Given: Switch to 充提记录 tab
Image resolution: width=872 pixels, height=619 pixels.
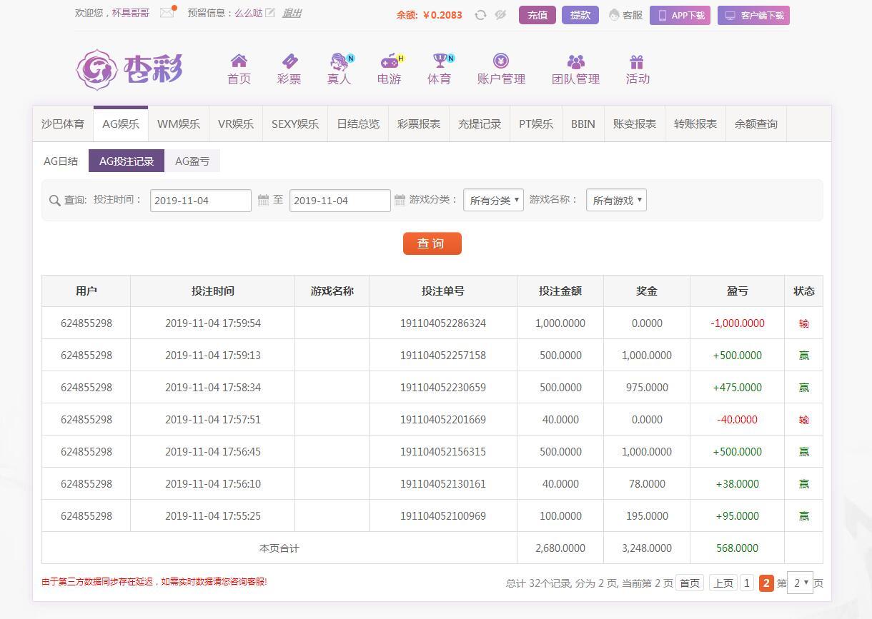Looking at the screenshot, I should click(480, 124).
